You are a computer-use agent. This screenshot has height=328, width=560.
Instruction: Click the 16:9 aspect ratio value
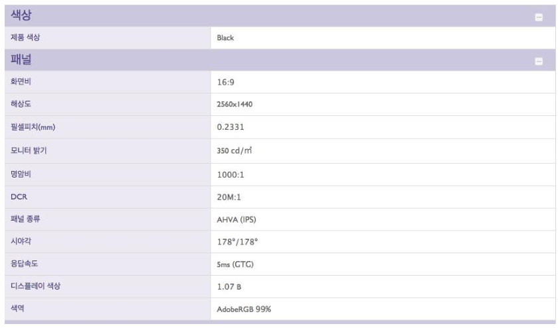point(226,82)
